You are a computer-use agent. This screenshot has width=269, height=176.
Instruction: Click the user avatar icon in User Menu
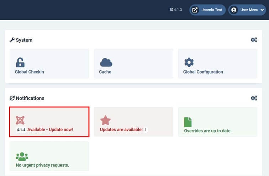(x=234, y=10)
